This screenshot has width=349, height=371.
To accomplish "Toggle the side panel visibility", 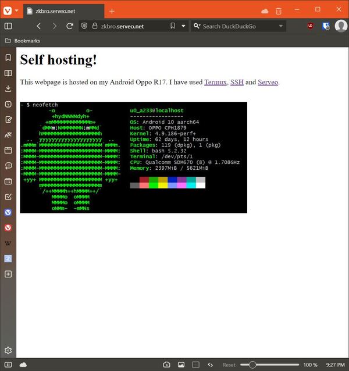I will (8, 26).
